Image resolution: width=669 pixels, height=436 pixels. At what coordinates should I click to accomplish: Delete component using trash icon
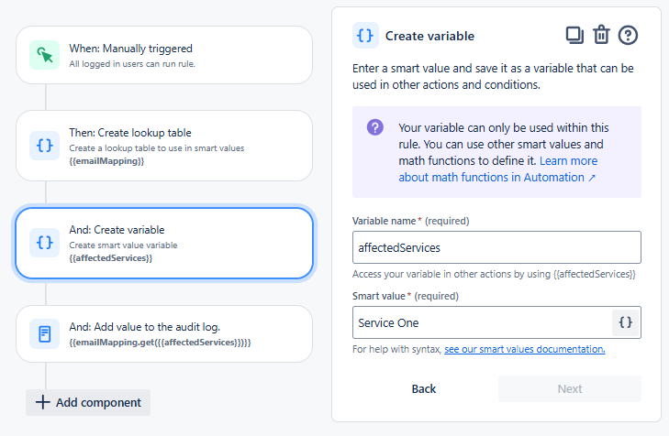[x=601, y=36]
